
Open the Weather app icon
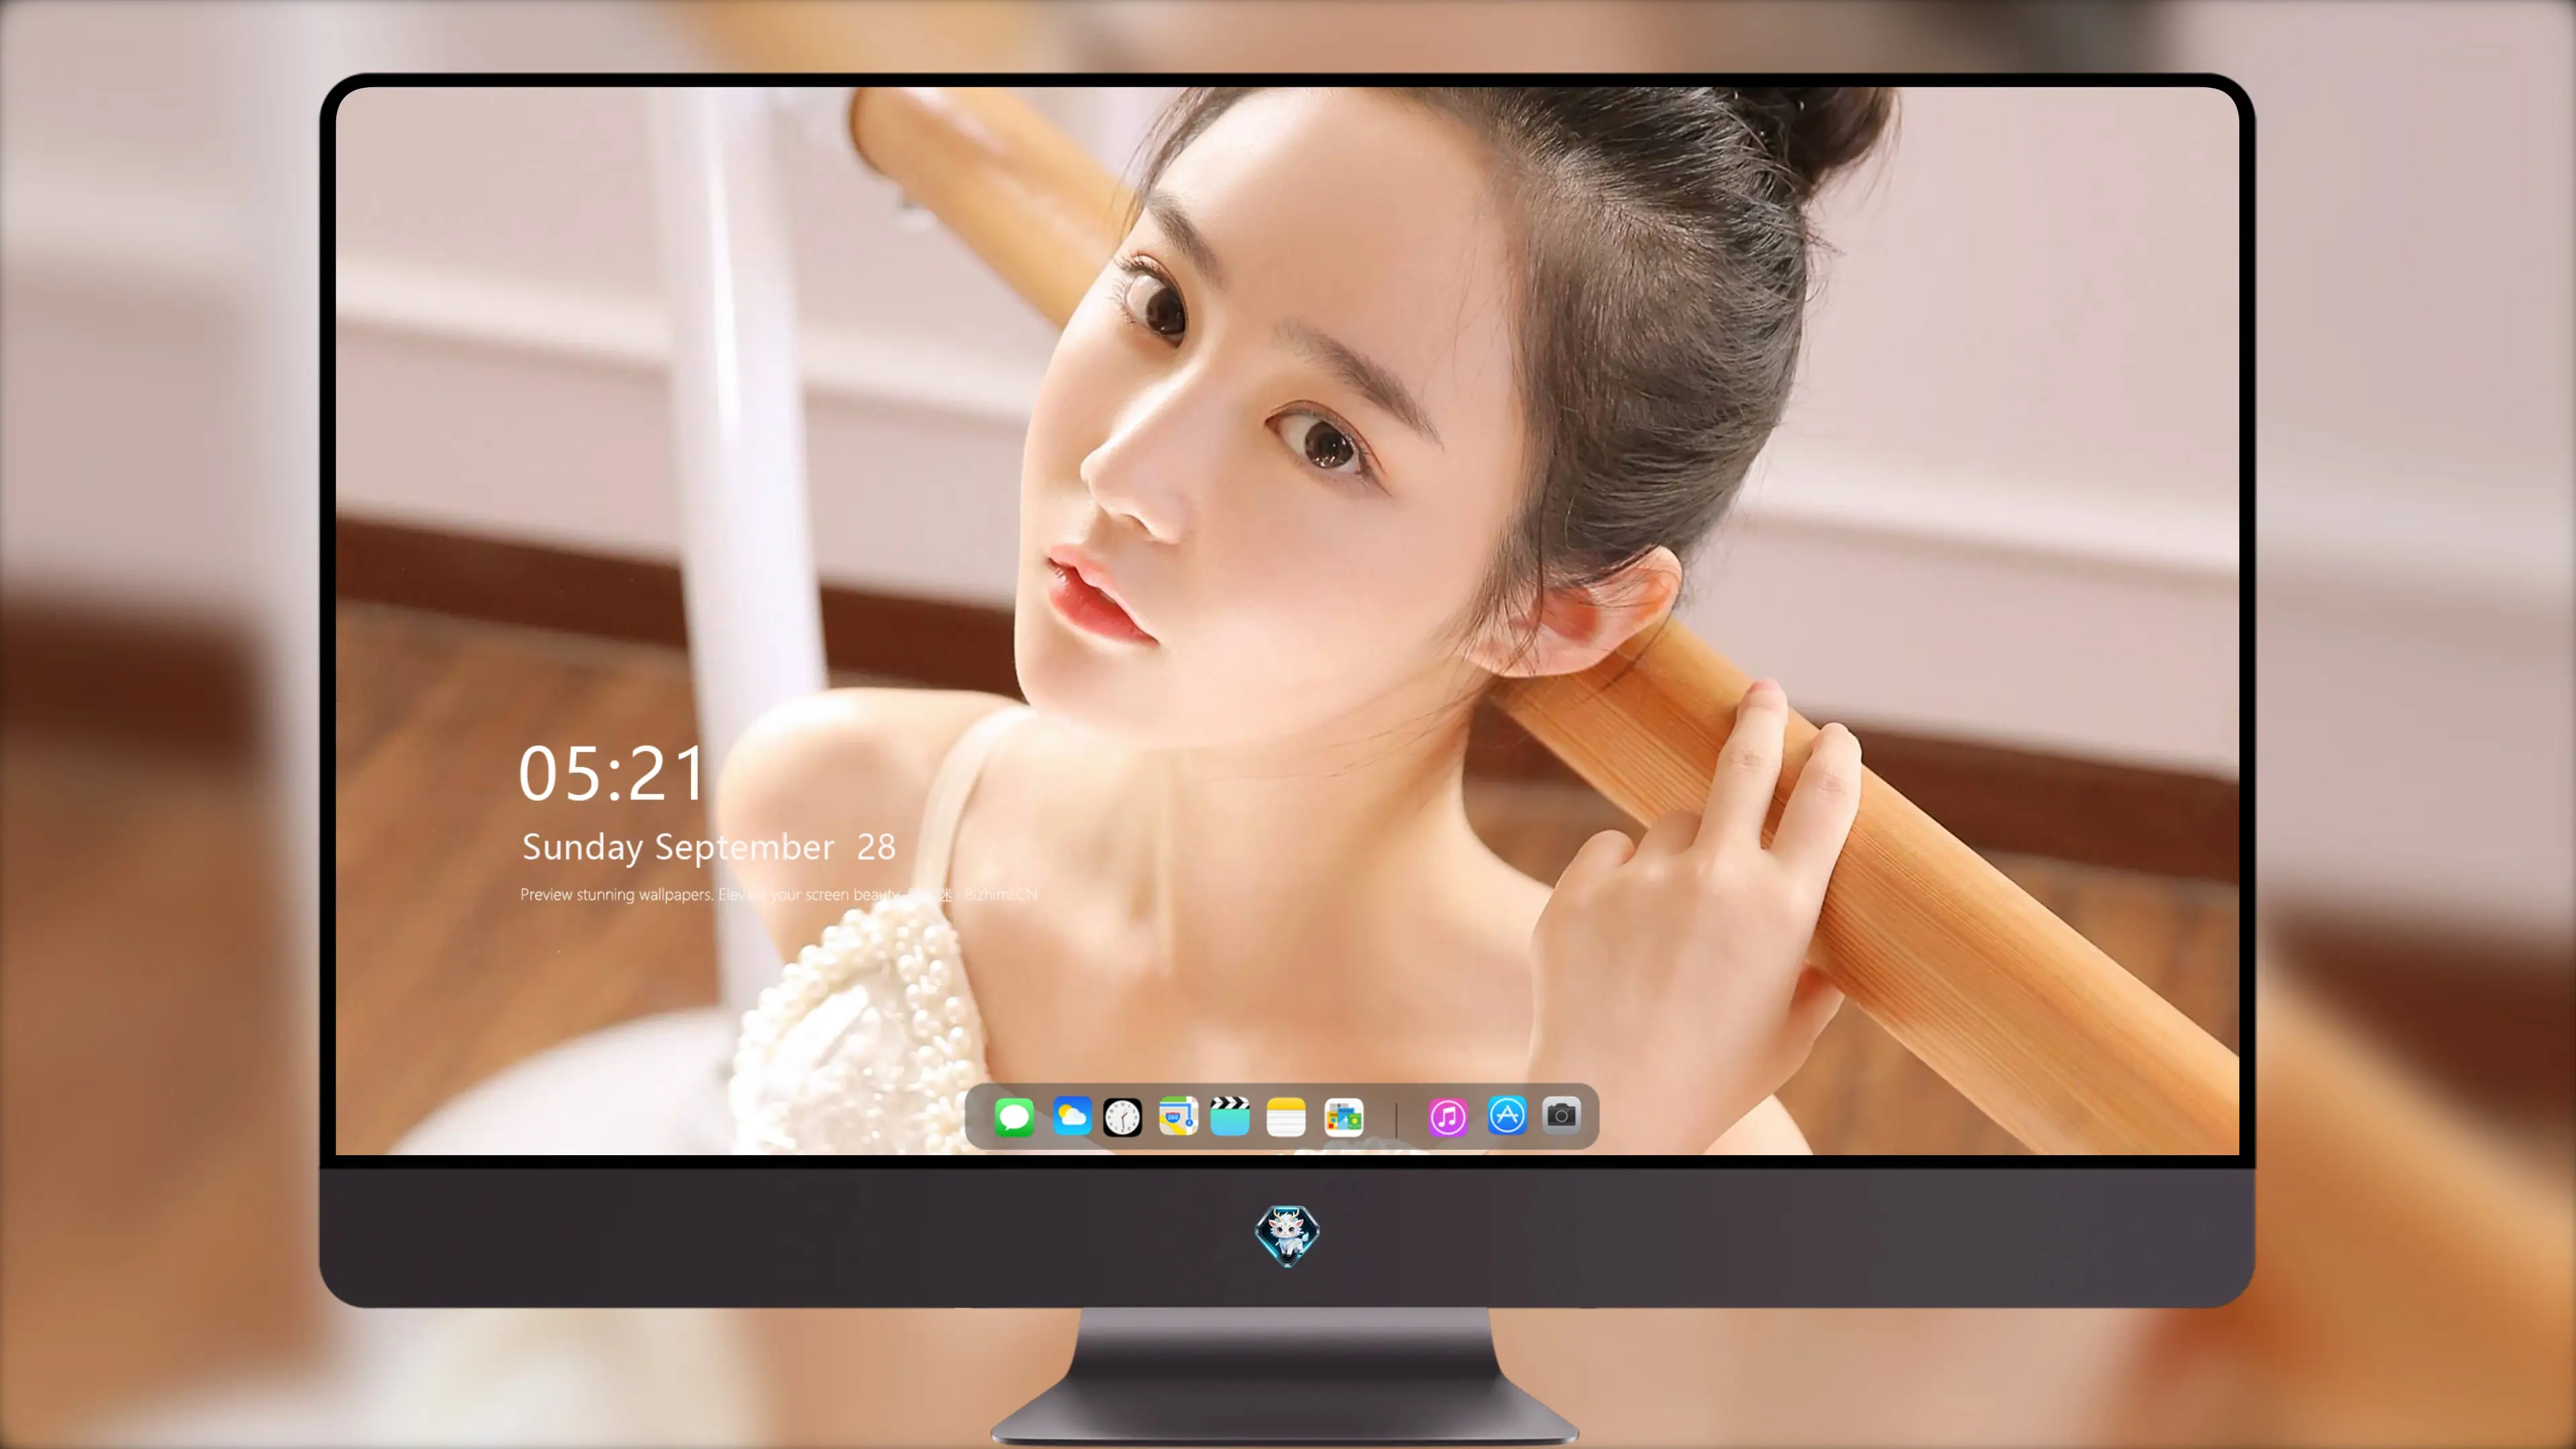(x=1071, y=1116)
